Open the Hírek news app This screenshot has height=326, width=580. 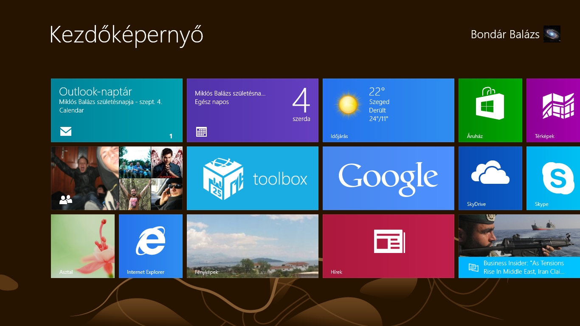click(388, 246)
